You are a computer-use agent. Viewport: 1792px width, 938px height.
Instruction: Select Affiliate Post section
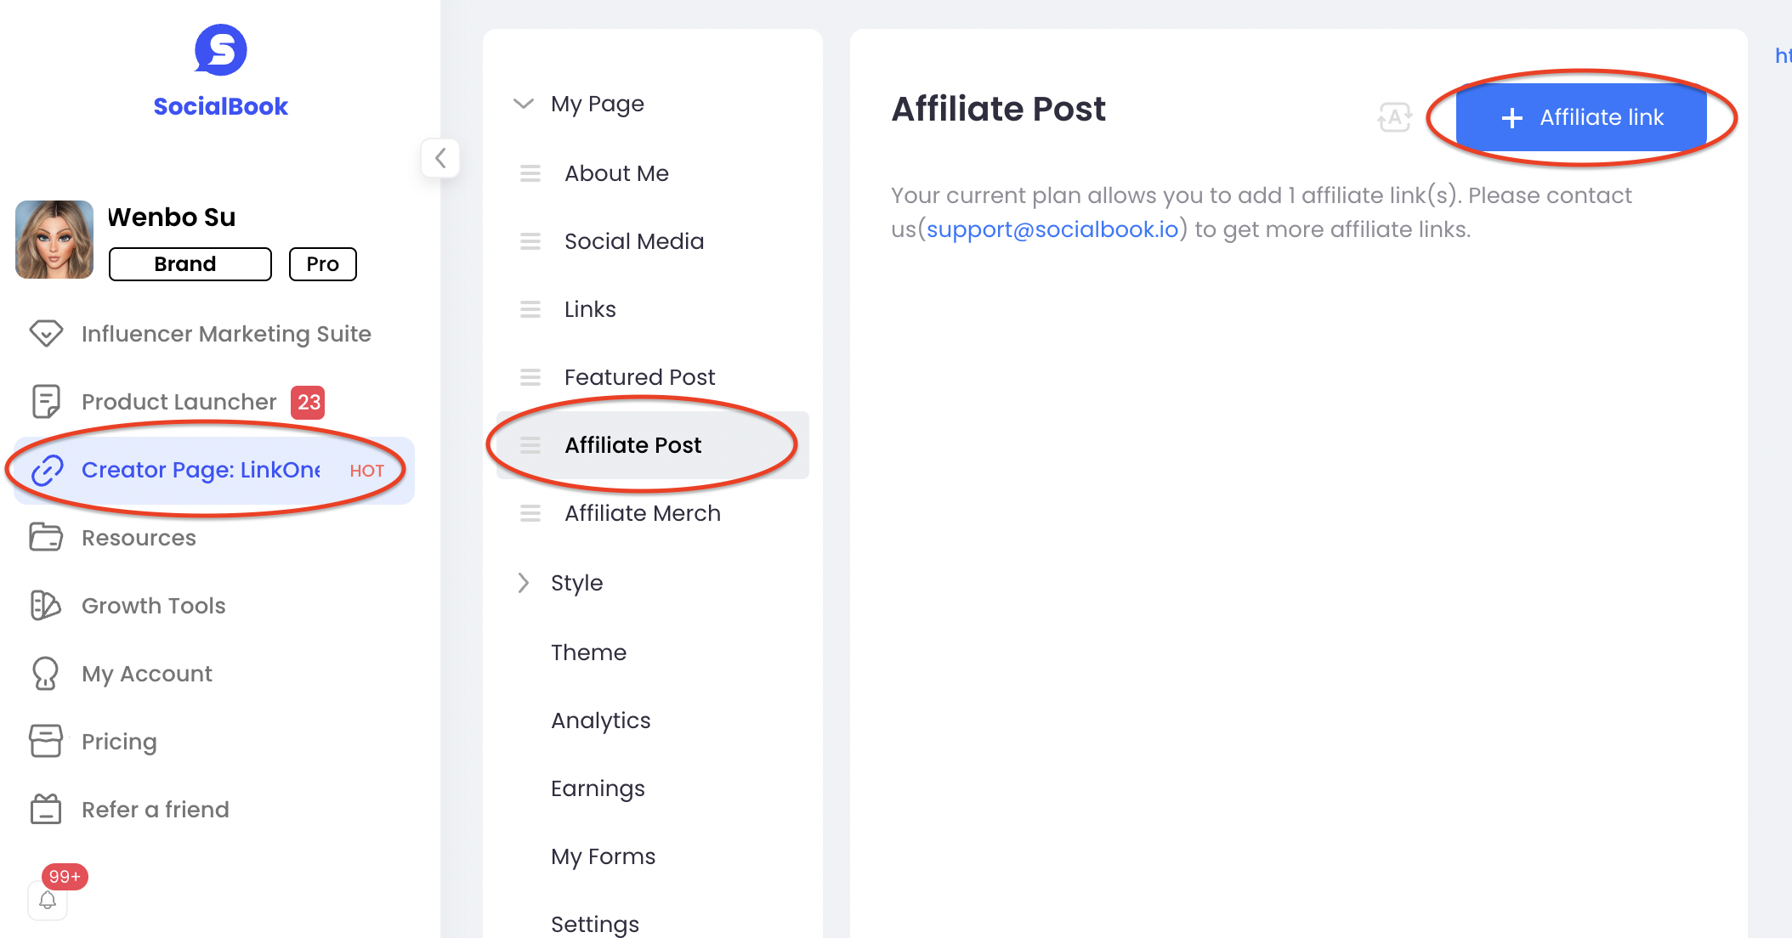point(653,445)
